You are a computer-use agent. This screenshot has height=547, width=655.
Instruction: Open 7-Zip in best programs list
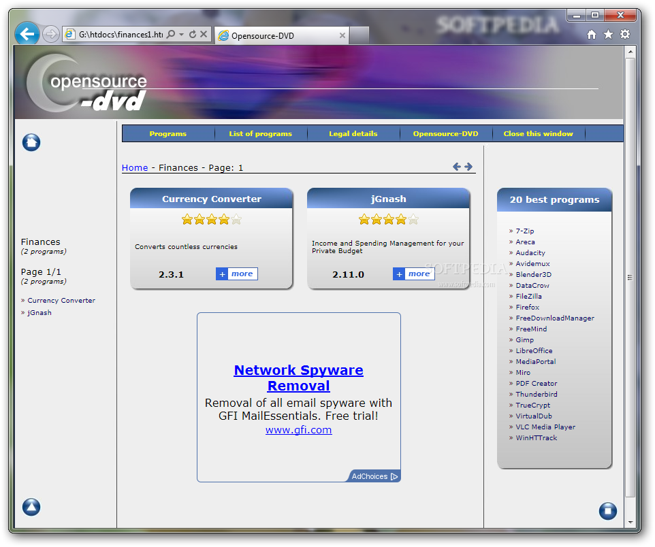(525, 231)
